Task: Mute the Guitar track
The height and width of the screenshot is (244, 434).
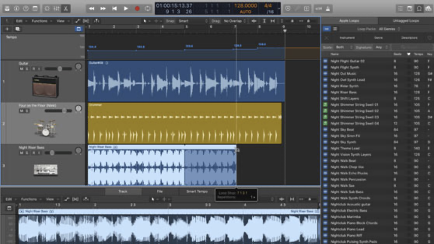Action: (x=22, y=68)
